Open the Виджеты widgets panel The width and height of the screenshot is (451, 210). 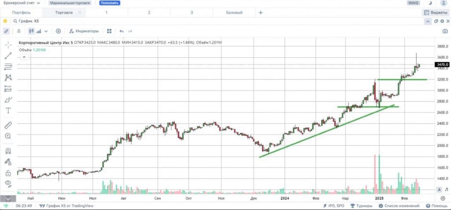(x=435, y=12)
